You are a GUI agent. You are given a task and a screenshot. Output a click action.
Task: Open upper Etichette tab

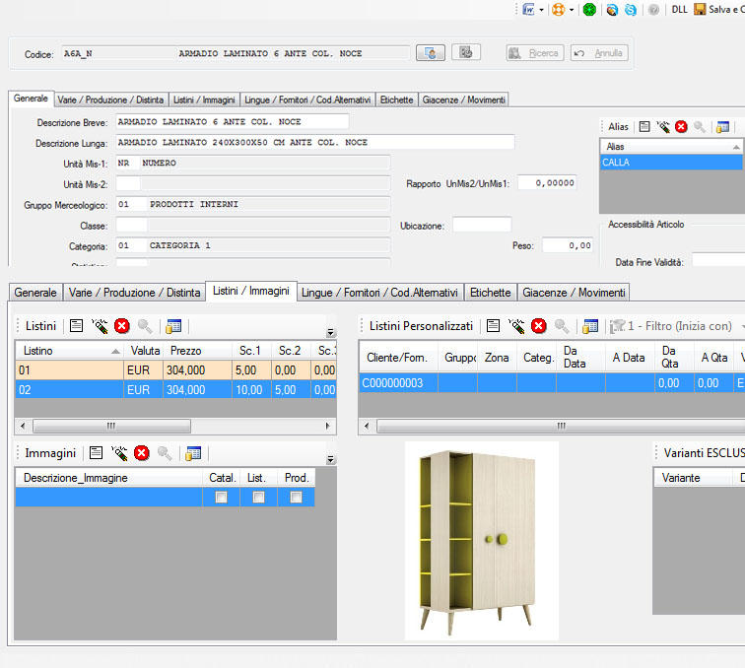pyautogui.click(x=397, y=100)
